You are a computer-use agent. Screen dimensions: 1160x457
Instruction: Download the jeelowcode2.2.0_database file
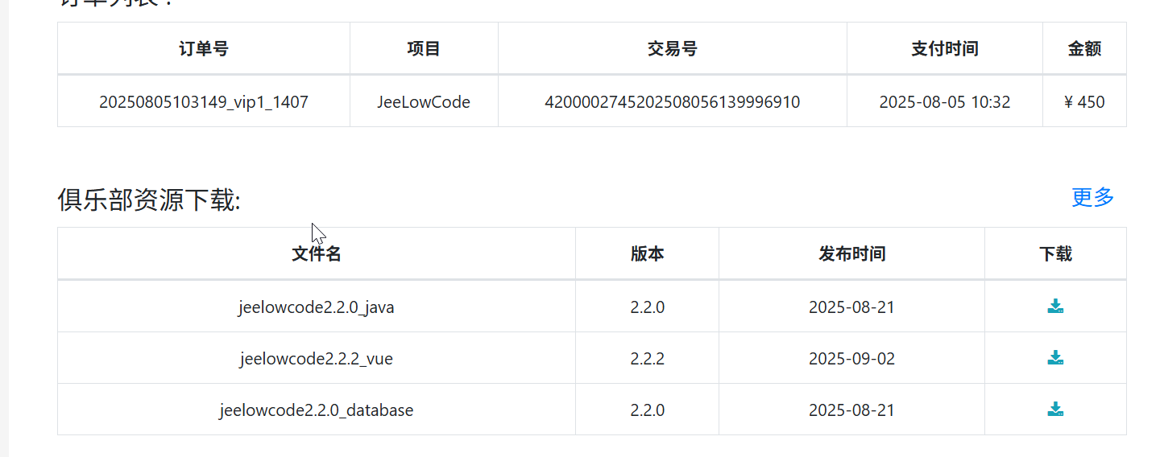[x=1055, y=409]
